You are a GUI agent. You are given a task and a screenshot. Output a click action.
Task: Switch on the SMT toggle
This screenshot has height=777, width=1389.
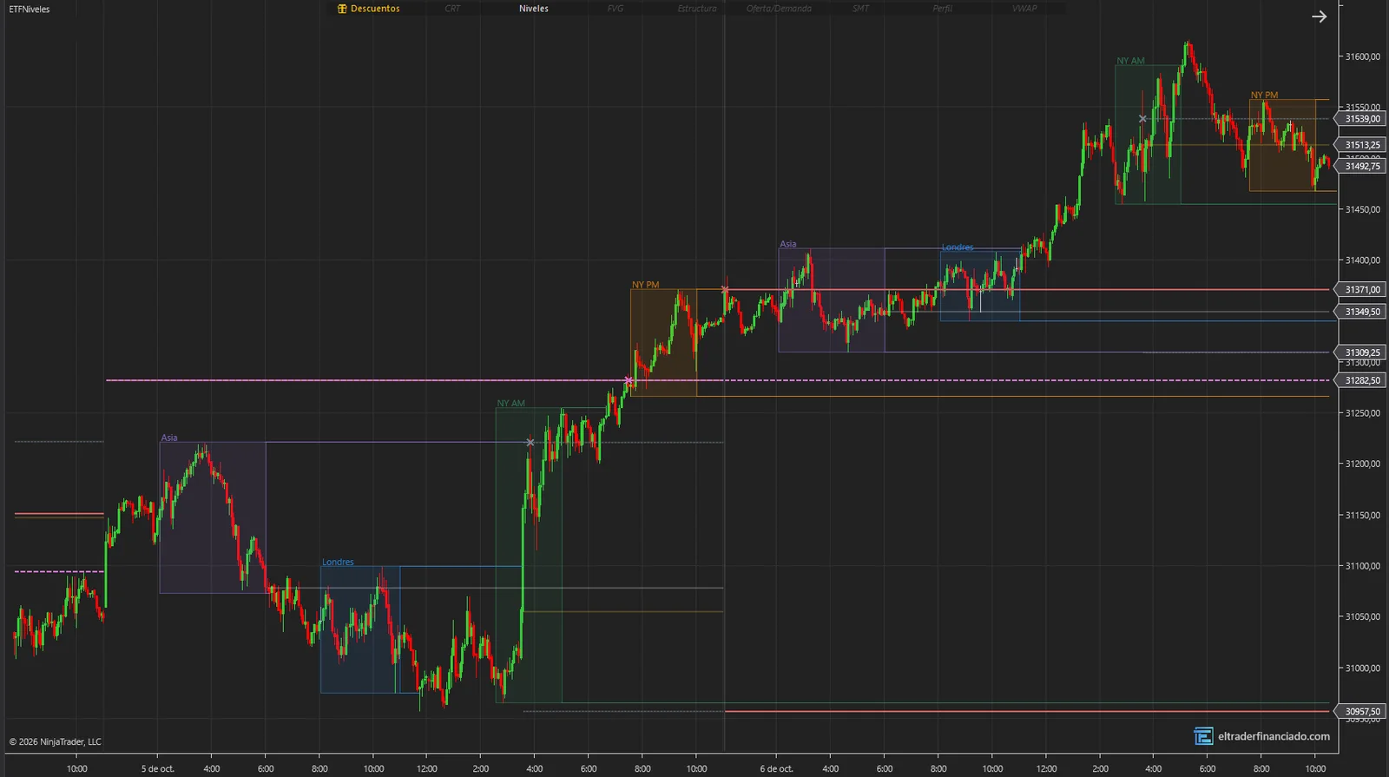click(x=860, y=9)
